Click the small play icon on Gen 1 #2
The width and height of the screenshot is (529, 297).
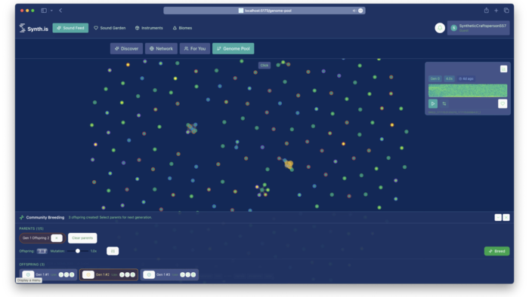click(122, 274)
